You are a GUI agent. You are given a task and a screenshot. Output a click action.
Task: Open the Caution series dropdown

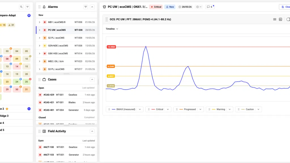click(x=258, y=110)
